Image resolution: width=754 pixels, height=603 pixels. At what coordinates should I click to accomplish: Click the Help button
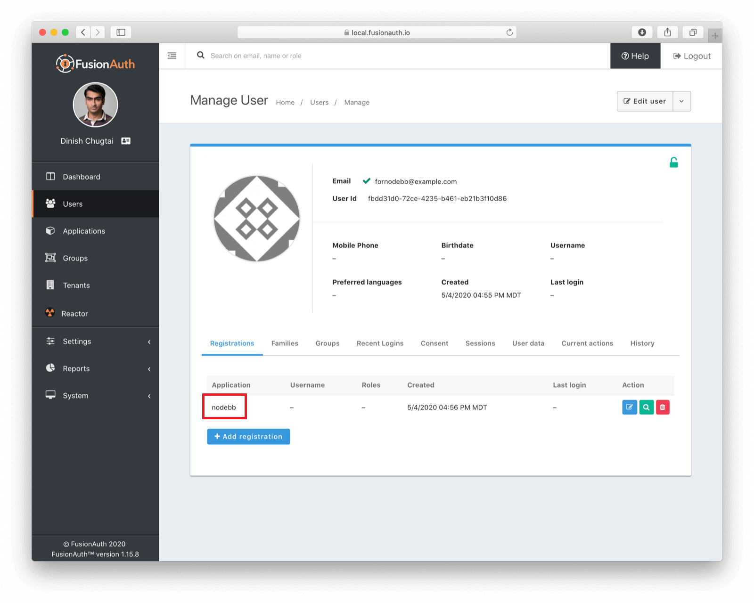[635, 56]
